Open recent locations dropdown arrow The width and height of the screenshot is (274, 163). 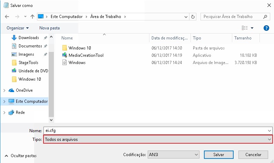25,17
